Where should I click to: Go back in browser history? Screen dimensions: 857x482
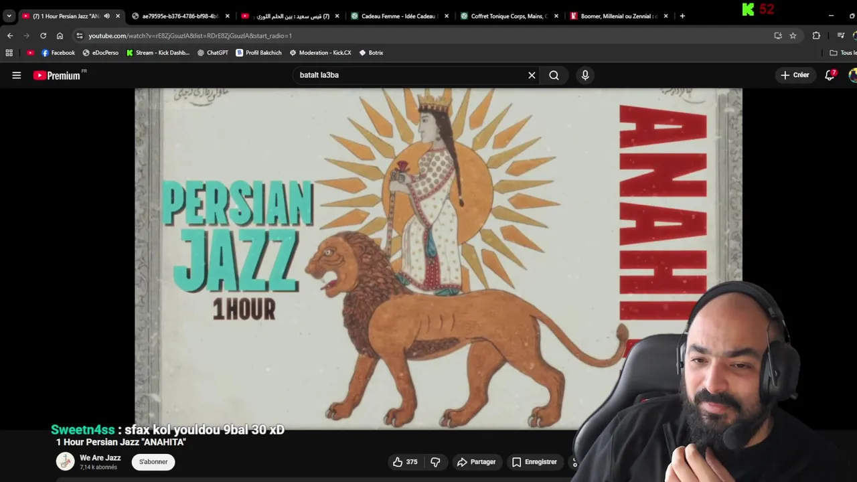[x=10, y=35]
